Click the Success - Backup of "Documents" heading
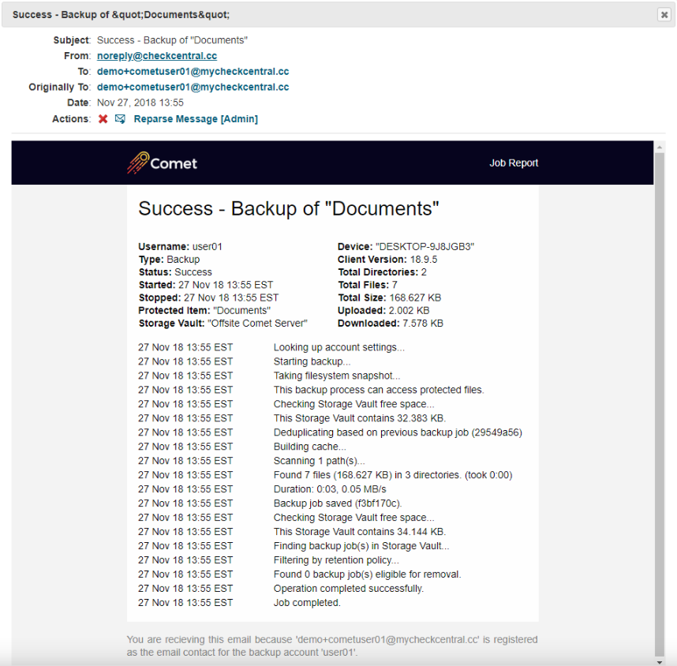This screenshot has width=677, height=666. [x=288, y=209]
